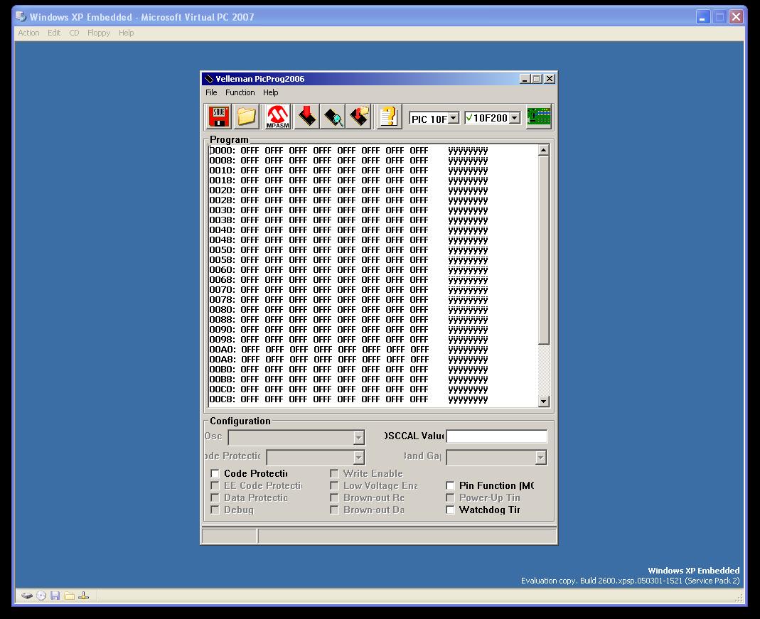Click the red SAVE floppy disk icon
Screen dimensions: 760x619
tap(219, 117)
